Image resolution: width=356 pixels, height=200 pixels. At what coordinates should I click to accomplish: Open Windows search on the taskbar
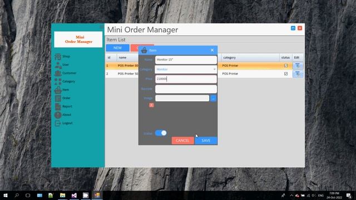pyautogui.click(x=17, y=195)
